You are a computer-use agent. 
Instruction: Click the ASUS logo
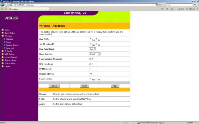click(11, 18)
